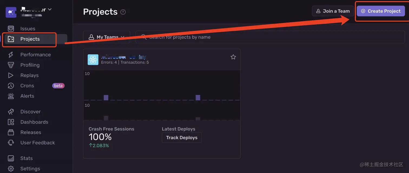Viewport: 409px width, 173px height.
Task: Click the project errors chart
Action: [x=162, y=85]
